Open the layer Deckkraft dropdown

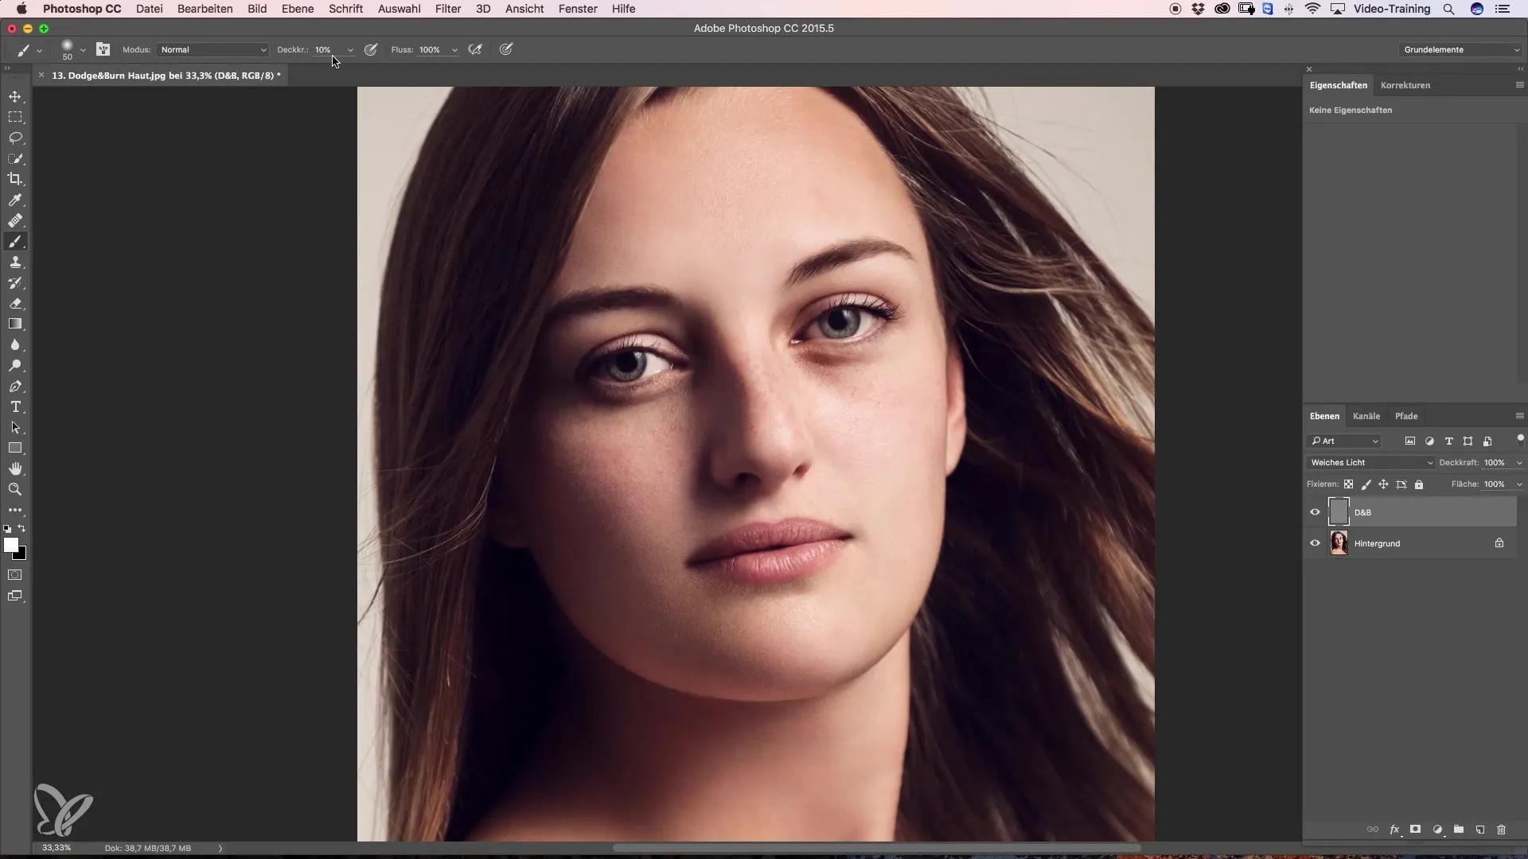tap(1519, 463)
